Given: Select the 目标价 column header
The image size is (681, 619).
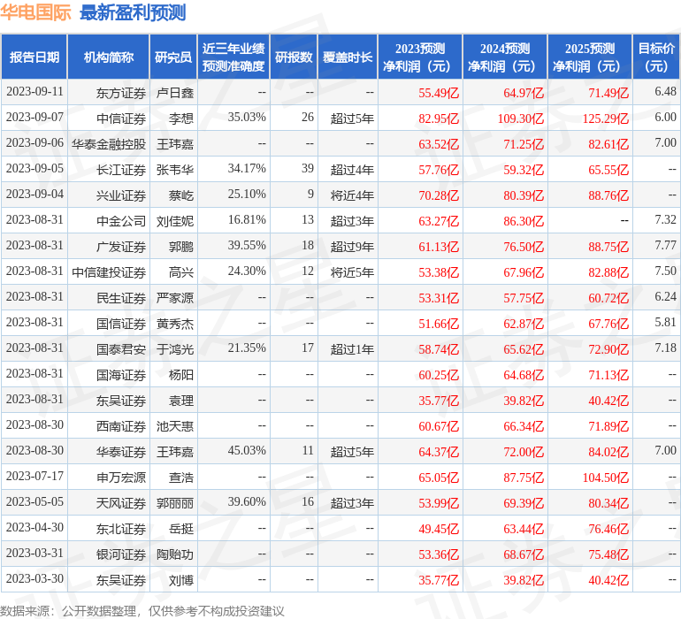Looking at the screenshot, I should pos(656,57).
